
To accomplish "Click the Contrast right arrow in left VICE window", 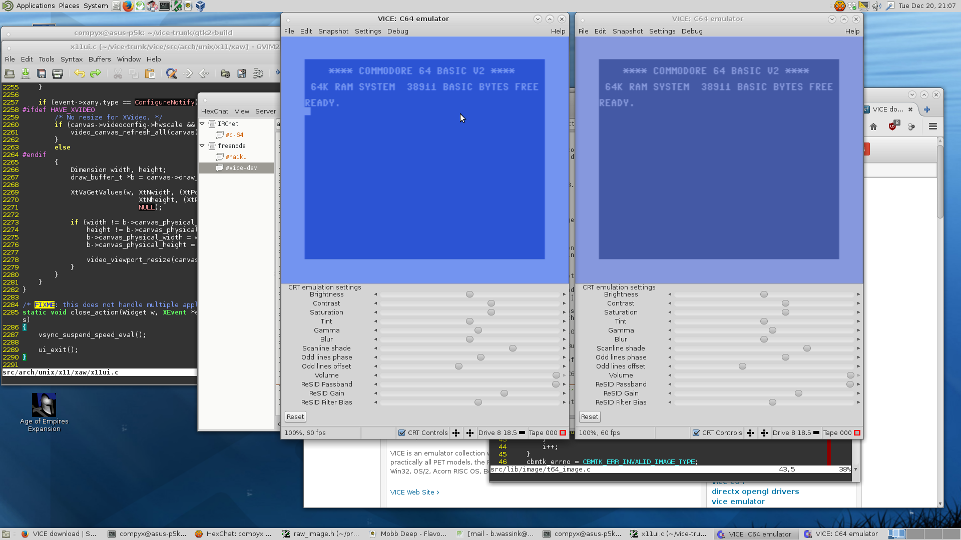I will 564,303.
